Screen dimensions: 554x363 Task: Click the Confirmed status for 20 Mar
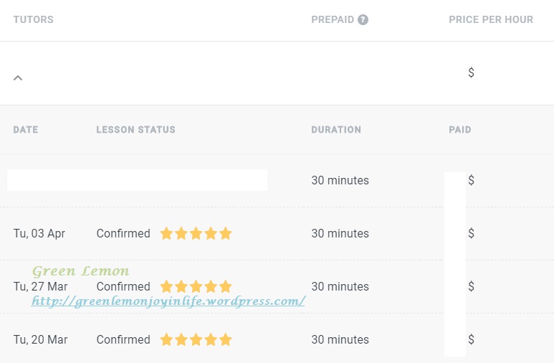[x=123, y=339]
